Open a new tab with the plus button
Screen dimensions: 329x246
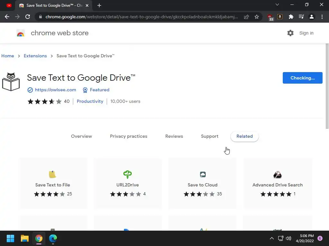pyautogui.click(x=99, y=5)
